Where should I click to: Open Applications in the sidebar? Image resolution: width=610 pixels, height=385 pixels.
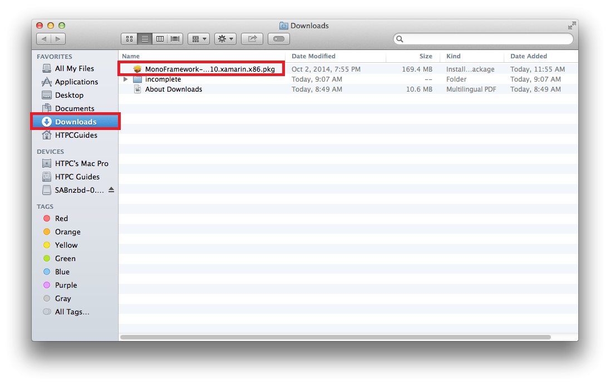pos(76,82)
